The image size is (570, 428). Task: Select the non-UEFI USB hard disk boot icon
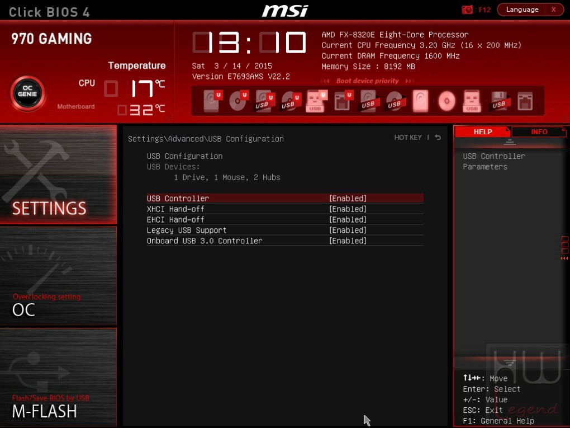(x=368, y=101)
